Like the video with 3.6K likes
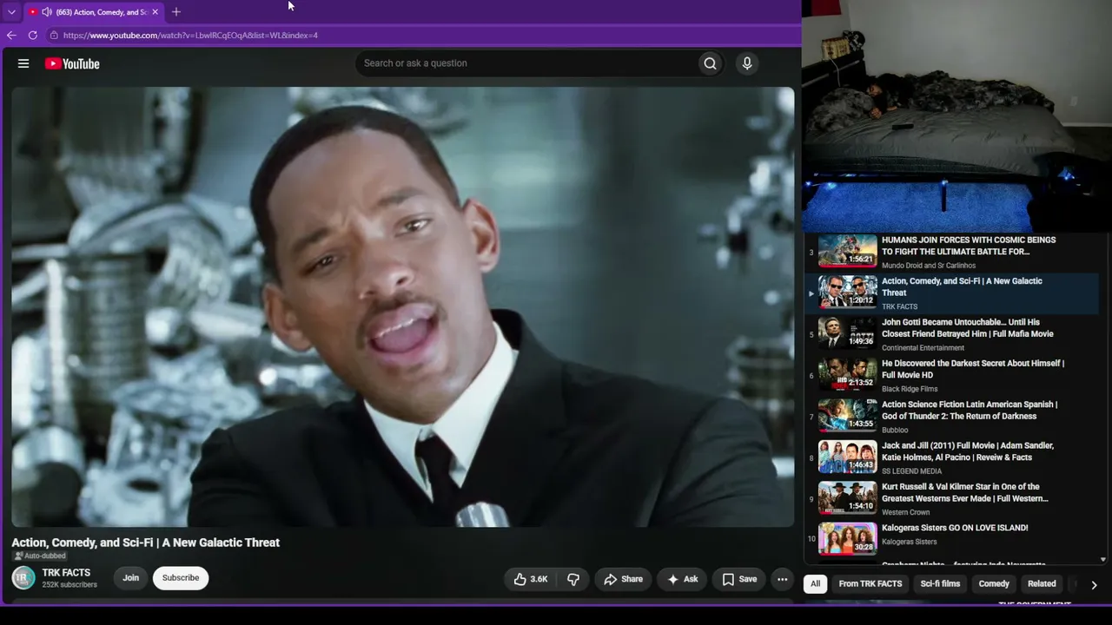The height and width of the screenshot is (625, 1112). (530, 579)
